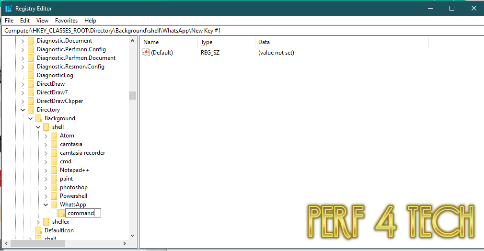
Task: Expand the shellex key
Action: pyautogui.click(x=38, y=222)
